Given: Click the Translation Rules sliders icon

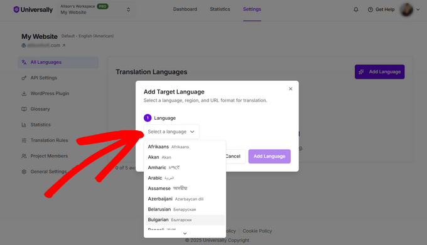Looking at the screenshot, I should 24,140.
